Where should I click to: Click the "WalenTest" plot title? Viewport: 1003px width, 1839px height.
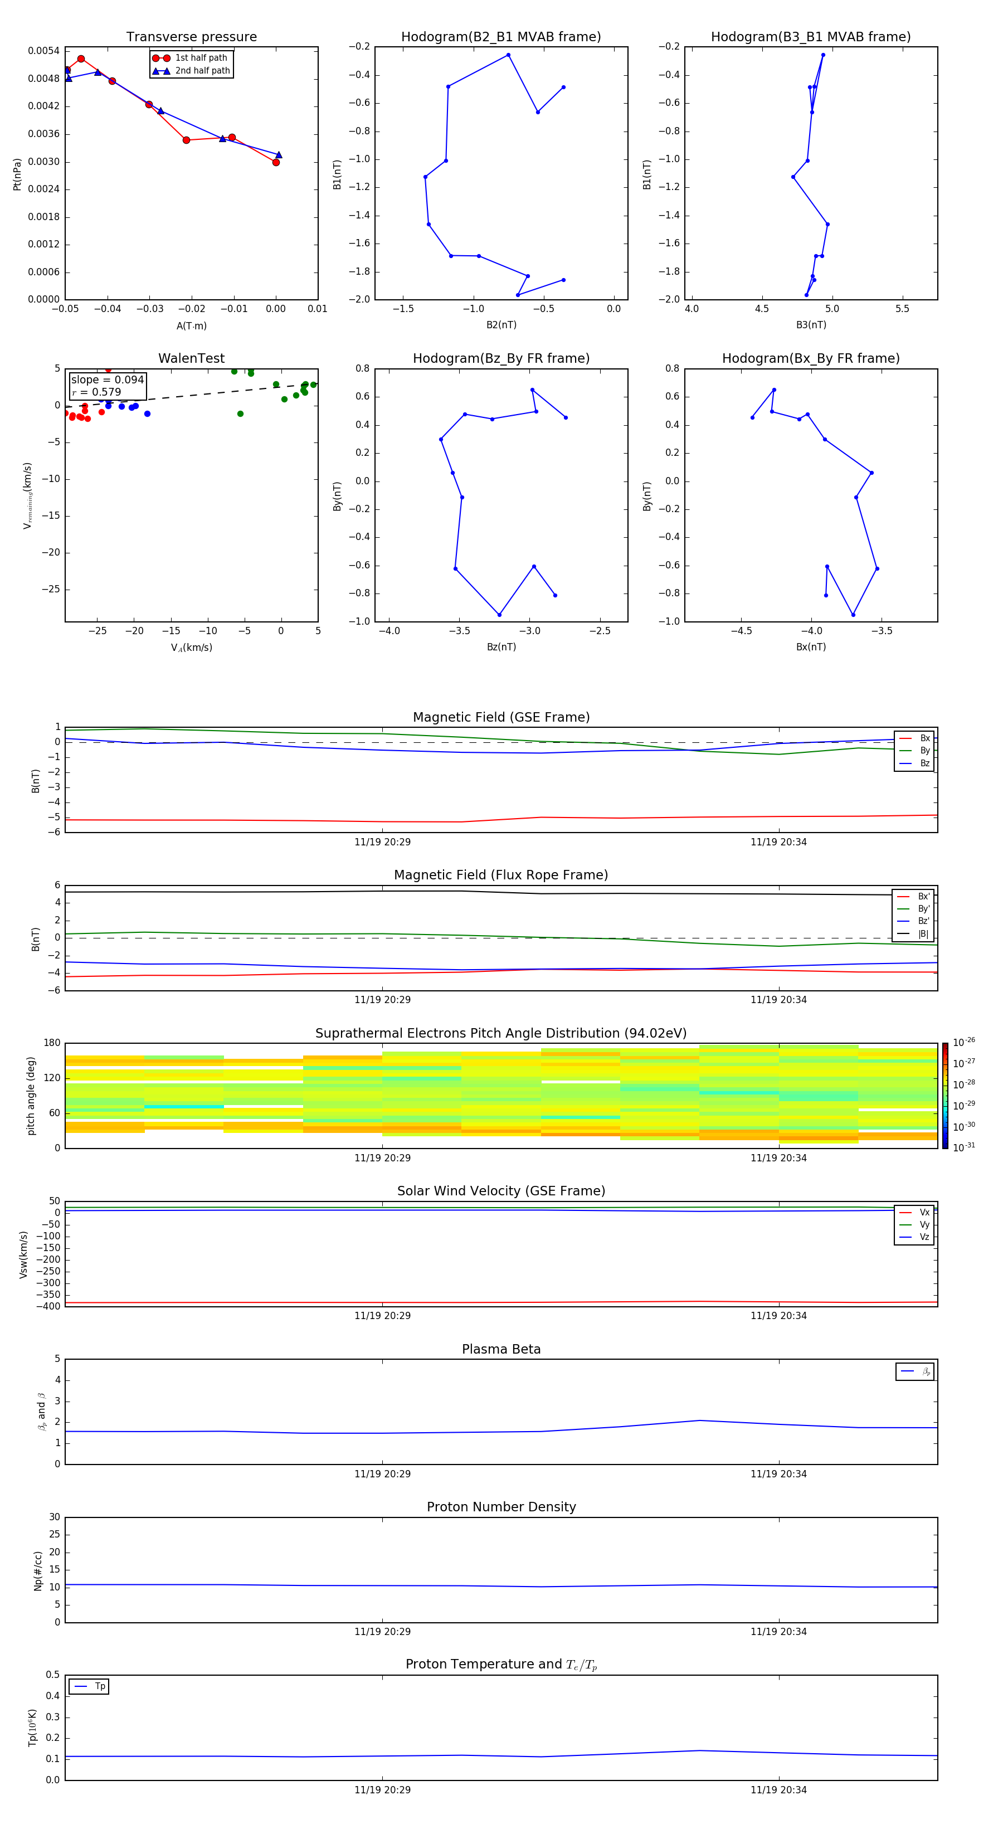point(191,358)
